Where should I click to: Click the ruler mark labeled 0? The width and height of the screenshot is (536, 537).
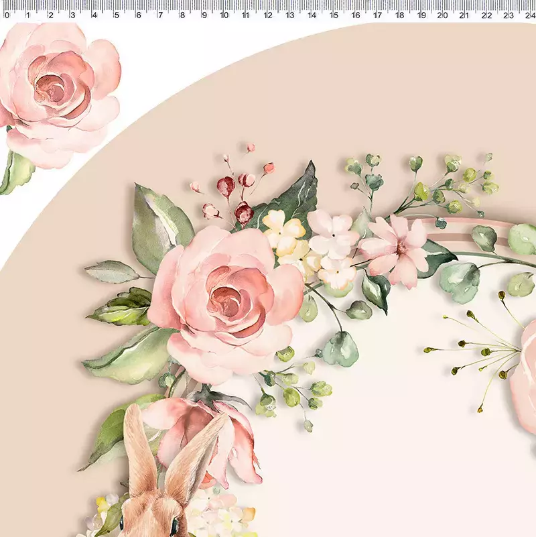(7, 15)
